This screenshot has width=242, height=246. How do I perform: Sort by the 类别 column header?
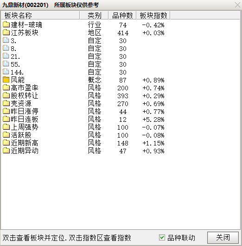94,15
